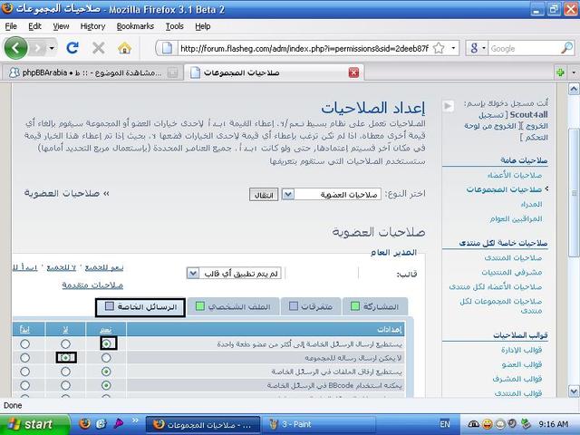Click the انتقال (Go) button
Image resolution: width=580 pixels, height=435 pixels.
click(x=264, y=195)
